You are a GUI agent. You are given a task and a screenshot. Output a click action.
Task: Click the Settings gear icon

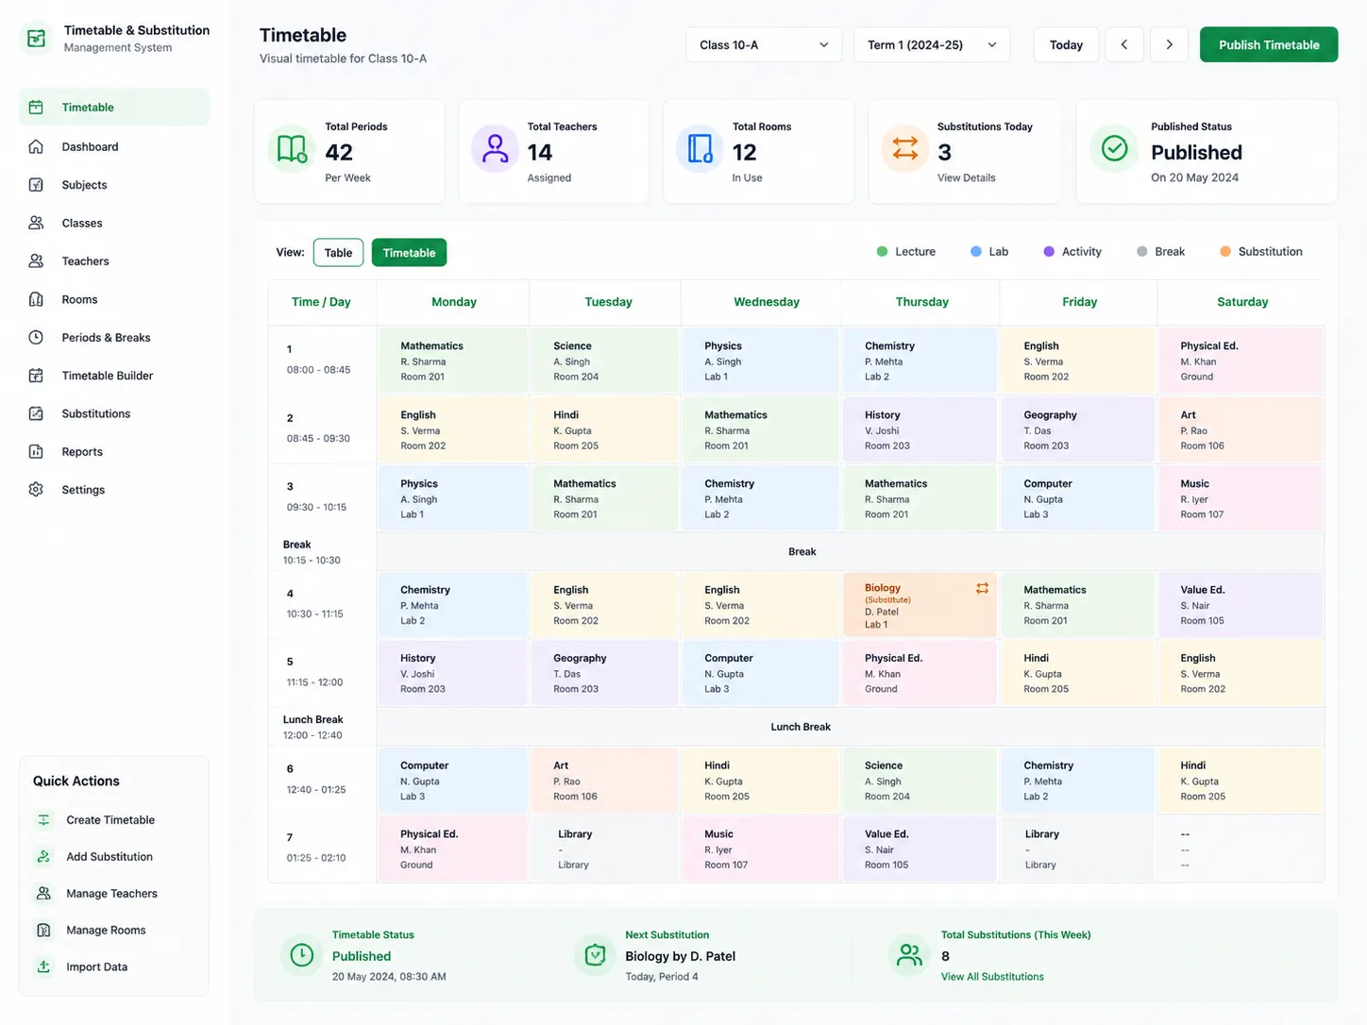click(36, 490)
